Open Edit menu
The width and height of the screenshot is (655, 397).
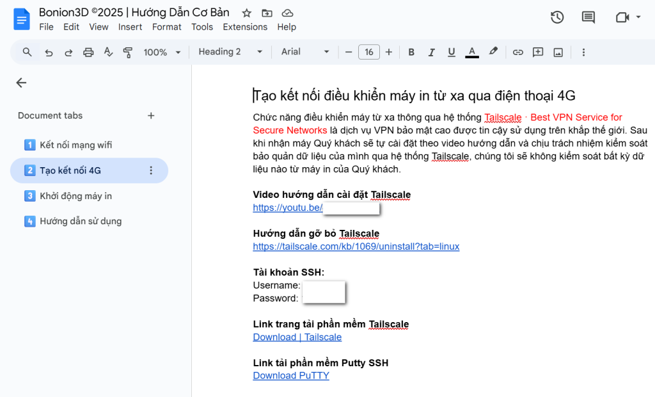click(x=72, y=27)
